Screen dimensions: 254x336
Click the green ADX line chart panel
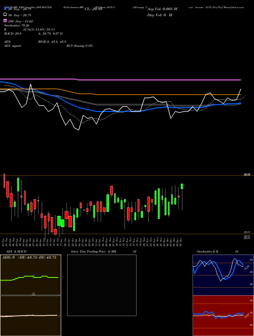[x=30, y=275]
